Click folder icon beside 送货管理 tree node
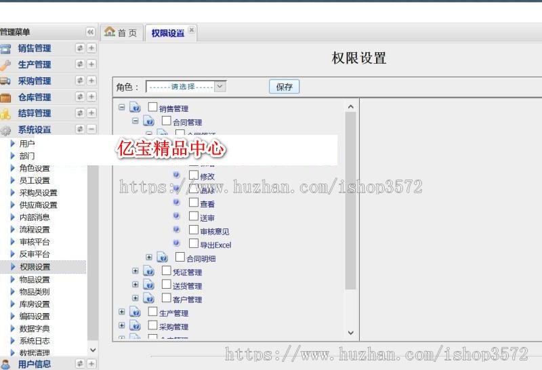Screen dimensions: 542x370 [148, 285]
